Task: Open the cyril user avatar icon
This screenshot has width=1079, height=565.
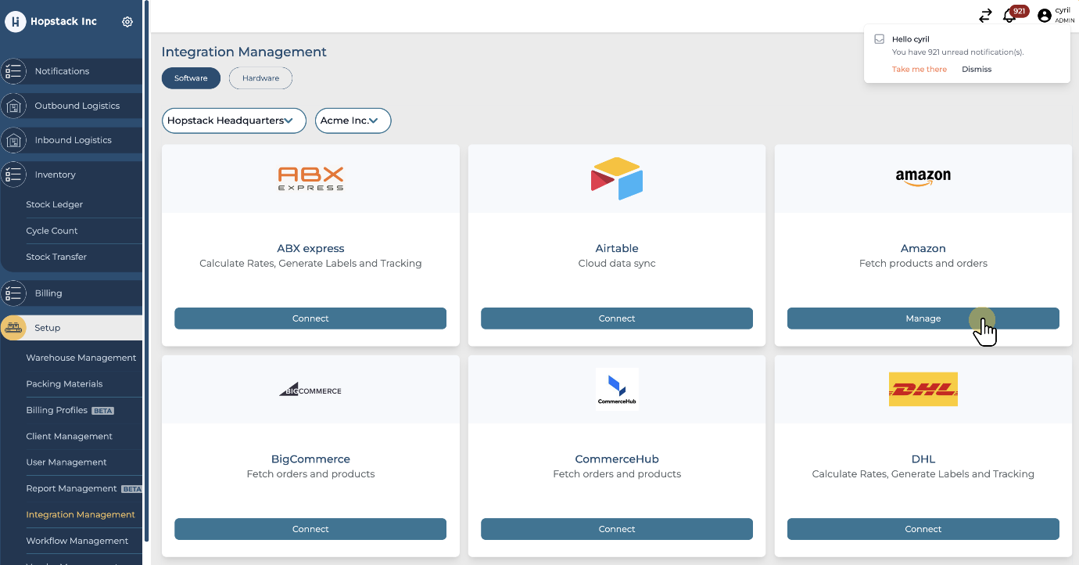Action: tap(1044, 16)
